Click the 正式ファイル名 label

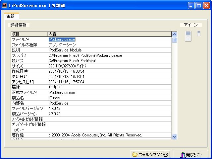25,93
